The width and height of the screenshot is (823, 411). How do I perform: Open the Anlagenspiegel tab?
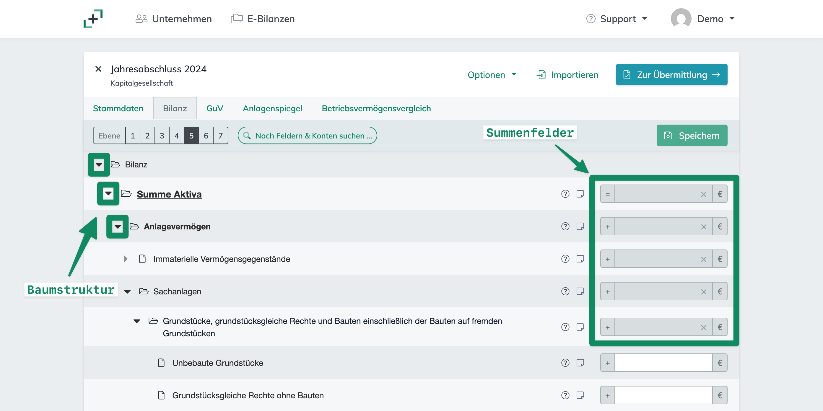[x=272, y=109]
